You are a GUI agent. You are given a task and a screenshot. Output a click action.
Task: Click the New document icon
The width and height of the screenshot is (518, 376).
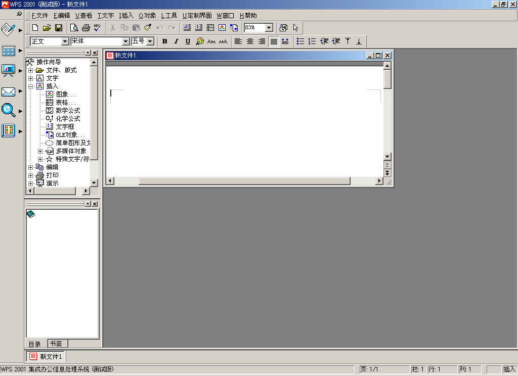coord(35,28)
